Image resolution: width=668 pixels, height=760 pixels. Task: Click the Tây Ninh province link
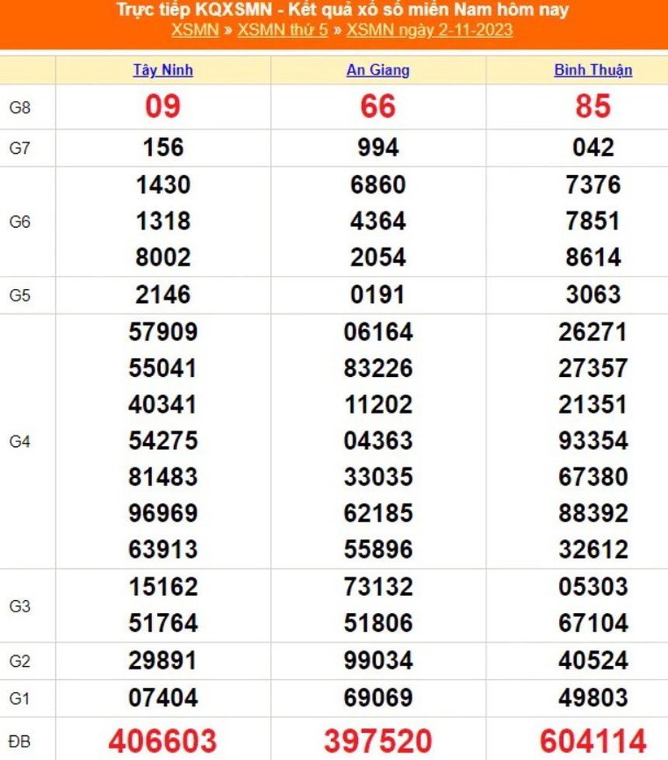[162, 70]
